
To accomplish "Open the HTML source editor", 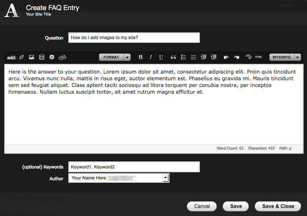I will click(x=259, y=57).
